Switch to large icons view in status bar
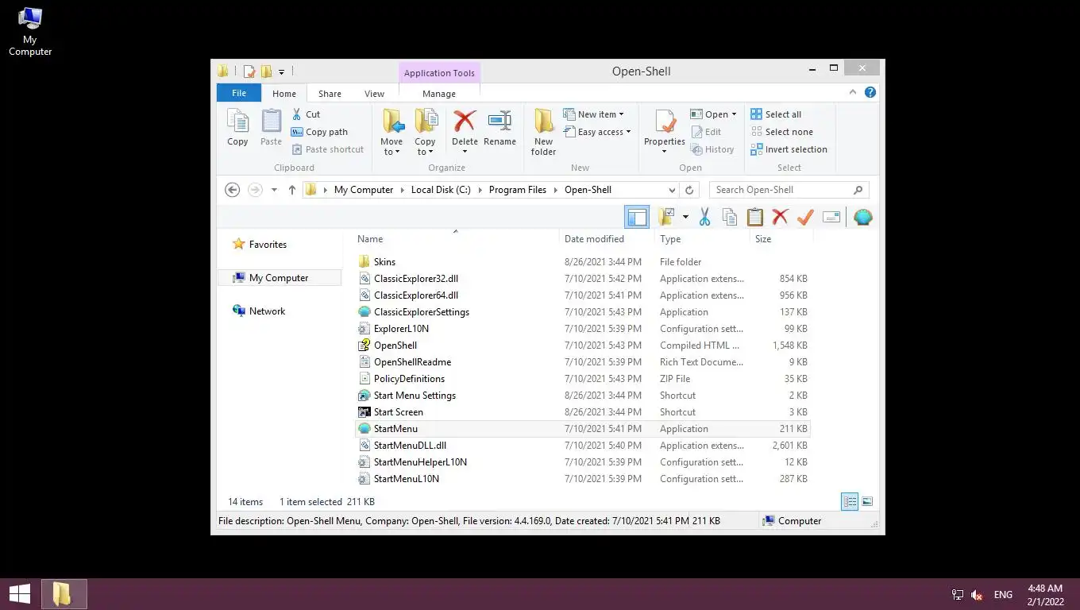Screen dimensions: 1080x610 (x=867, y=502)
